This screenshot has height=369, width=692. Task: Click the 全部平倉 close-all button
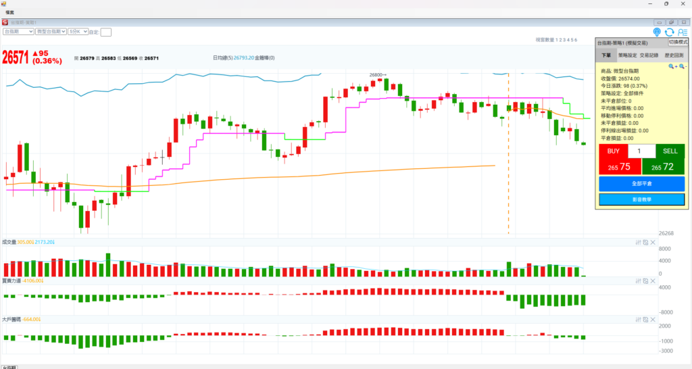pyautogui.click(x=641, y=183)
